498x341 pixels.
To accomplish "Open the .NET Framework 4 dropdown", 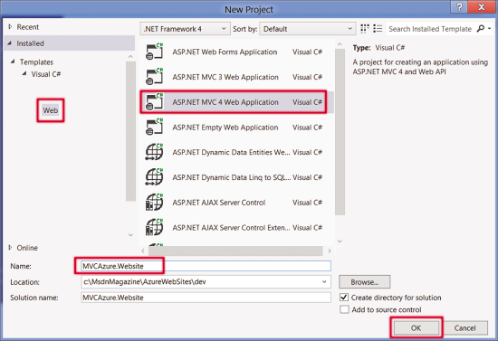I will (185, 29).
